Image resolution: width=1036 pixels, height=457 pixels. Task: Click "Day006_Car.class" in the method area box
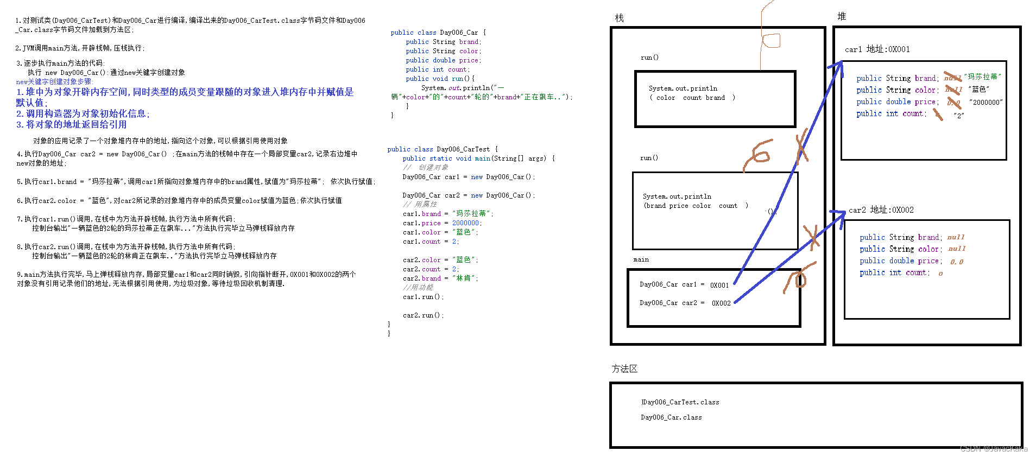[671, 417]
